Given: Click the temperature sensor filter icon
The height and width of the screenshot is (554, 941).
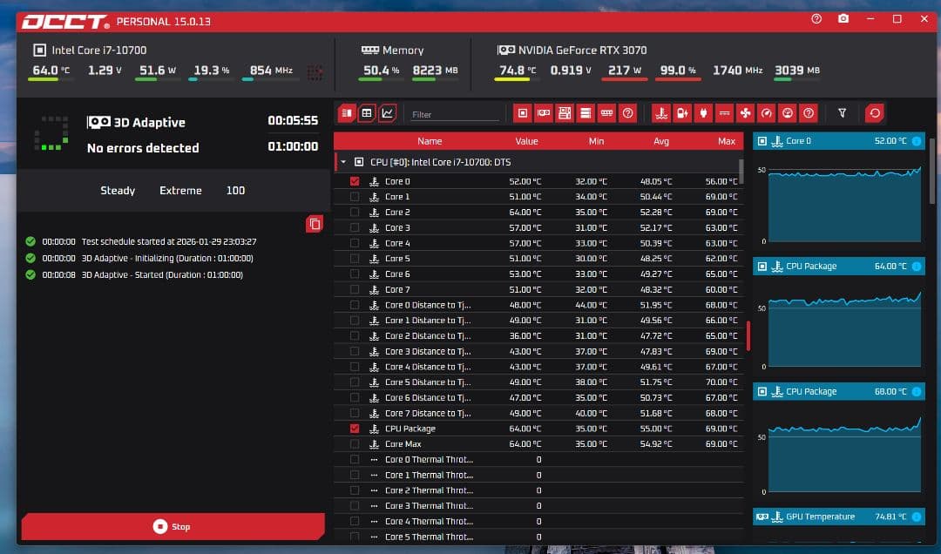Looking at the screenshot, I should [x=661, y=113].
